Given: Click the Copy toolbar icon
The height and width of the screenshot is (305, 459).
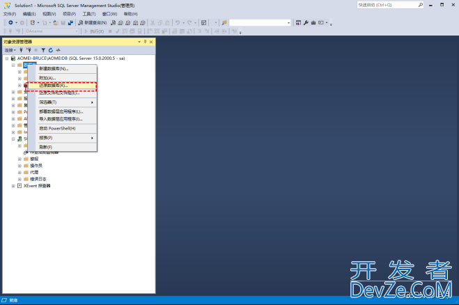Looking at the screenshot, I should point(160,22).
